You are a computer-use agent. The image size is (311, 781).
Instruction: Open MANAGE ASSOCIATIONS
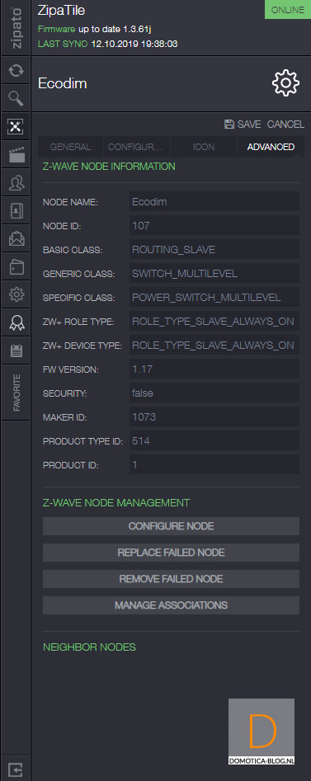171,605
